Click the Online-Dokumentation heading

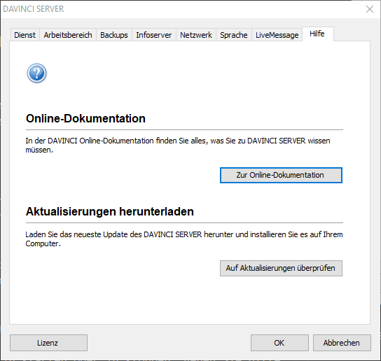tap(85, 118)
